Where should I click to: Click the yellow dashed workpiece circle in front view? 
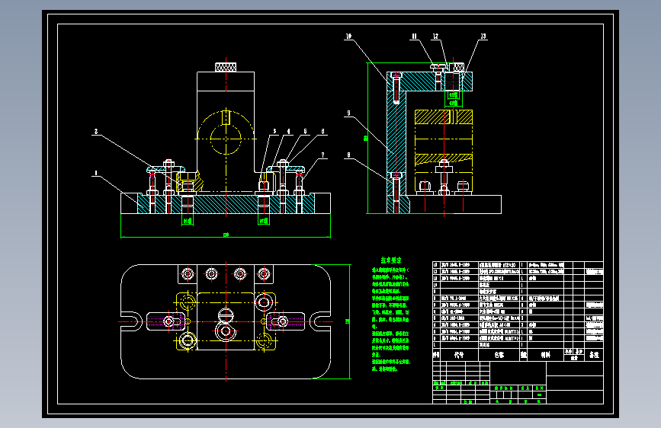[x=226, y=139]
